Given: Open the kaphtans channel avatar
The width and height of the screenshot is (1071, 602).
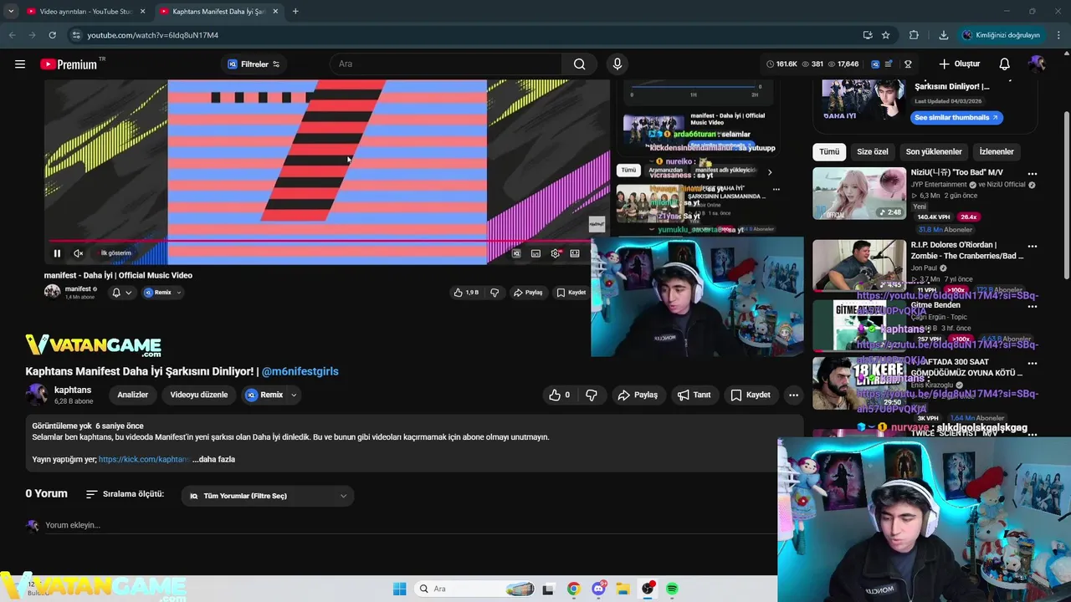Looking at the screenshot, I should pos(37,395).
